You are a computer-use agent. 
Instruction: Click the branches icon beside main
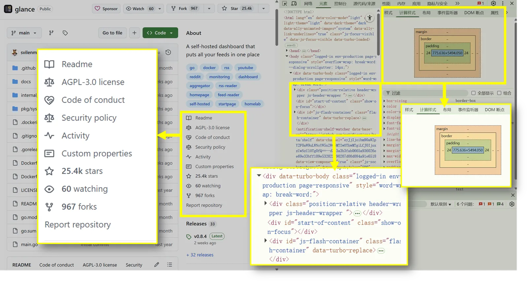click(x=51, y=33)
